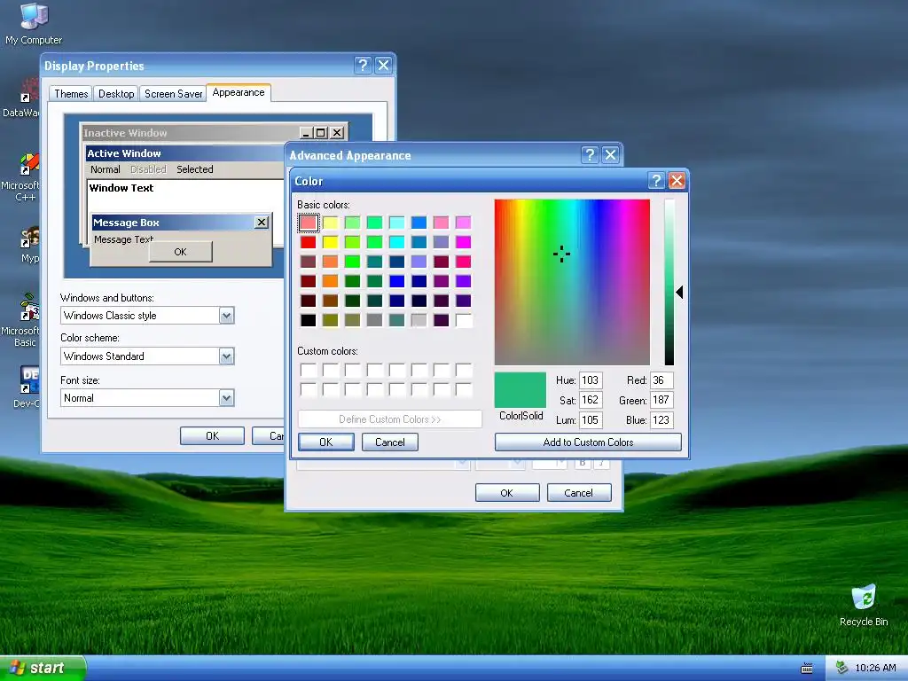Click the luminosity slider arrow

pyautogui.click(x=680, y=293)
